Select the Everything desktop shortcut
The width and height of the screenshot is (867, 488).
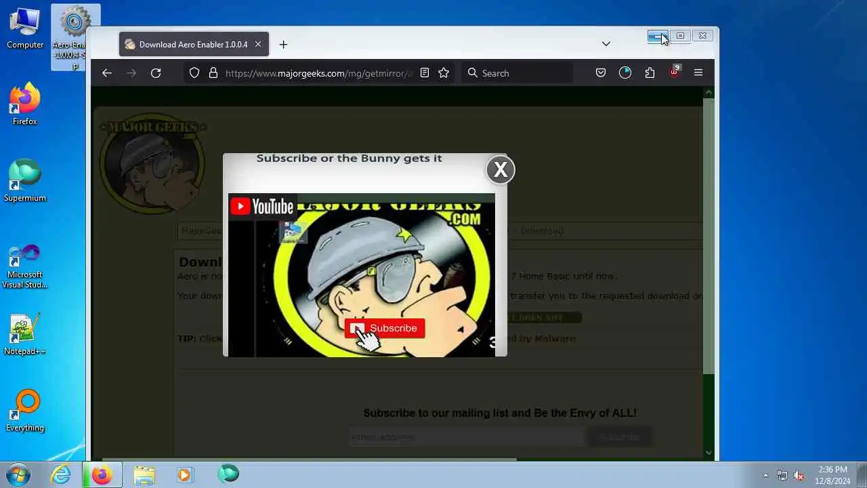tap(25, 411)
